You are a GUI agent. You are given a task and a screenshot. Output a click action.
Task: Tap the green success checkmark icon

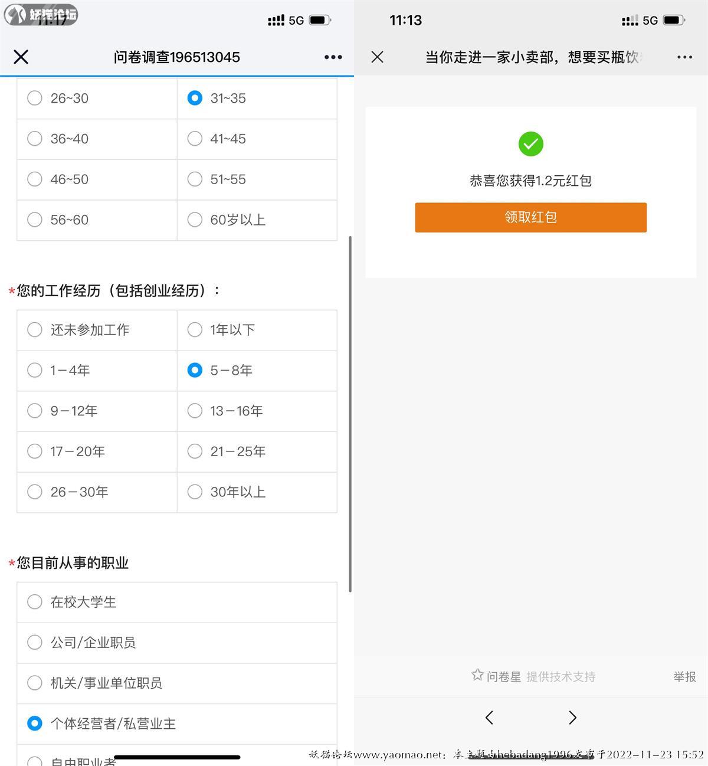pyautogui.click(x=531, y=144)
